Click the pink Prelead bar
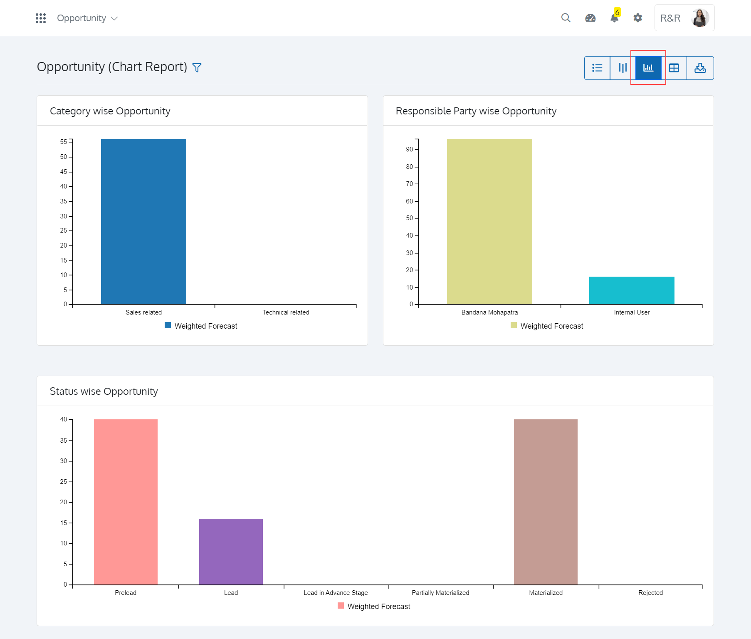This screenshot has height=639, width=751. click(126, 502)
